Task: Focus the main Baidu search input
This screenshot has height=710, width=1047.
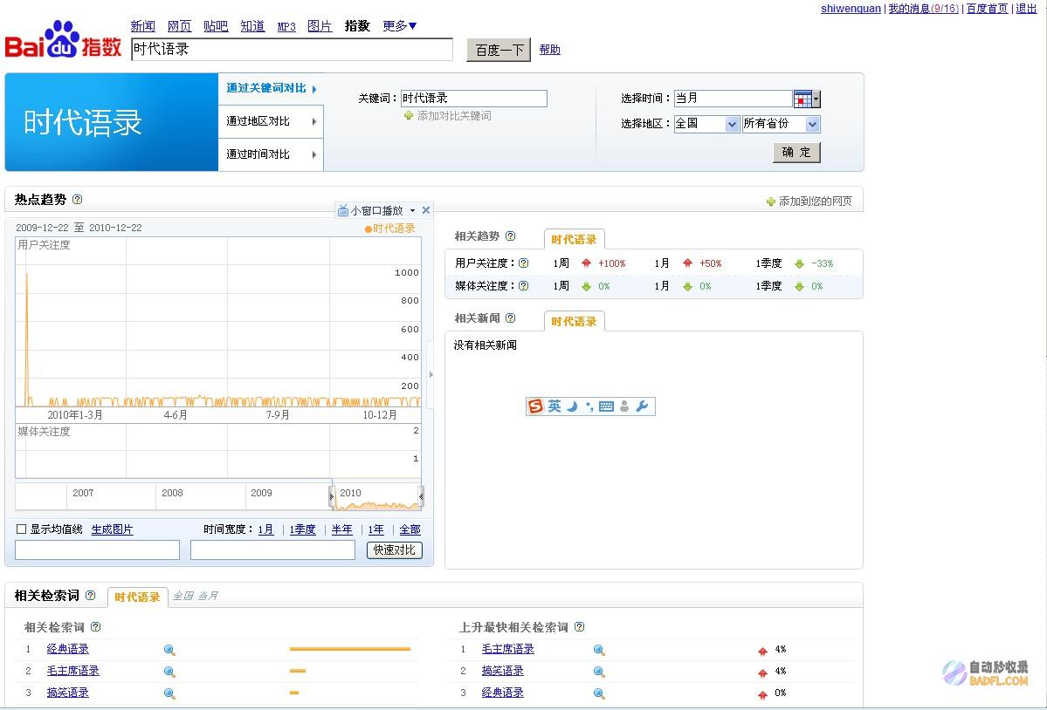Action: coord(293,50)
